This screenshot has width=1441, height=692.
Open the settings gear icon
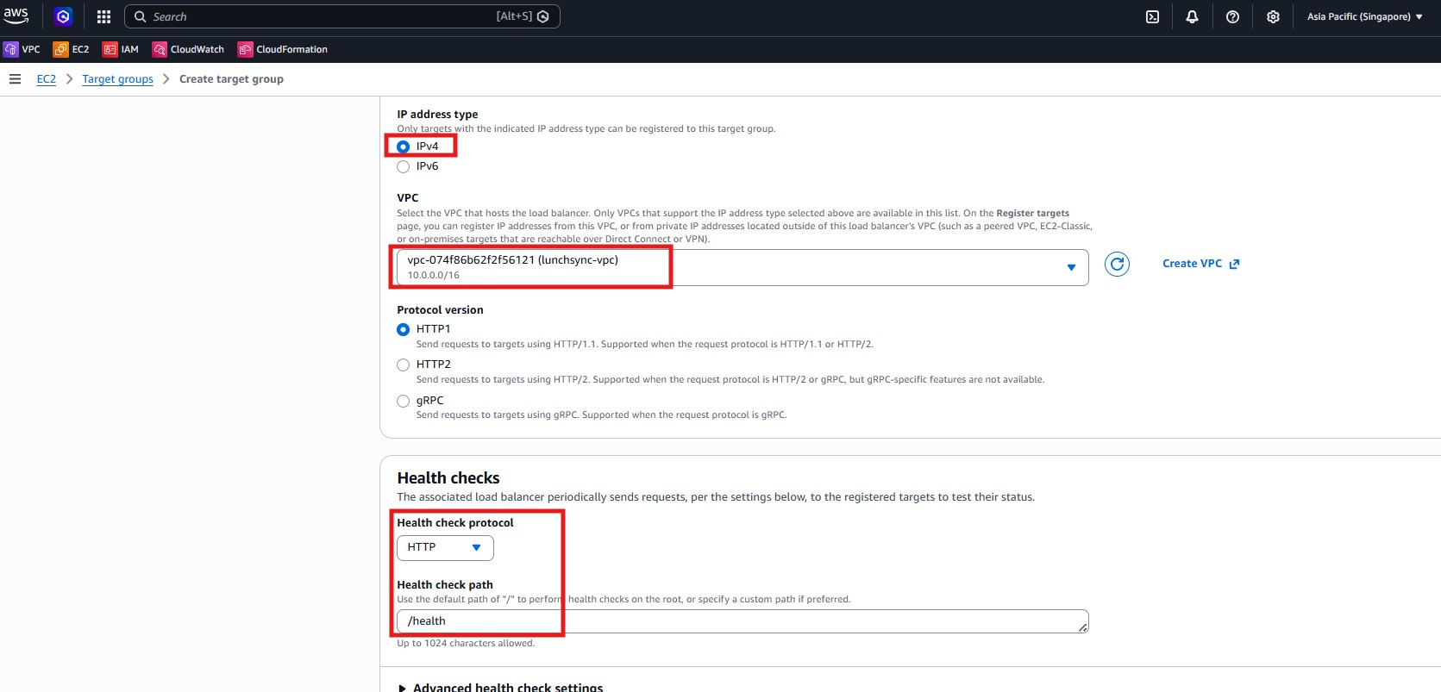[x=1273, y=16]
